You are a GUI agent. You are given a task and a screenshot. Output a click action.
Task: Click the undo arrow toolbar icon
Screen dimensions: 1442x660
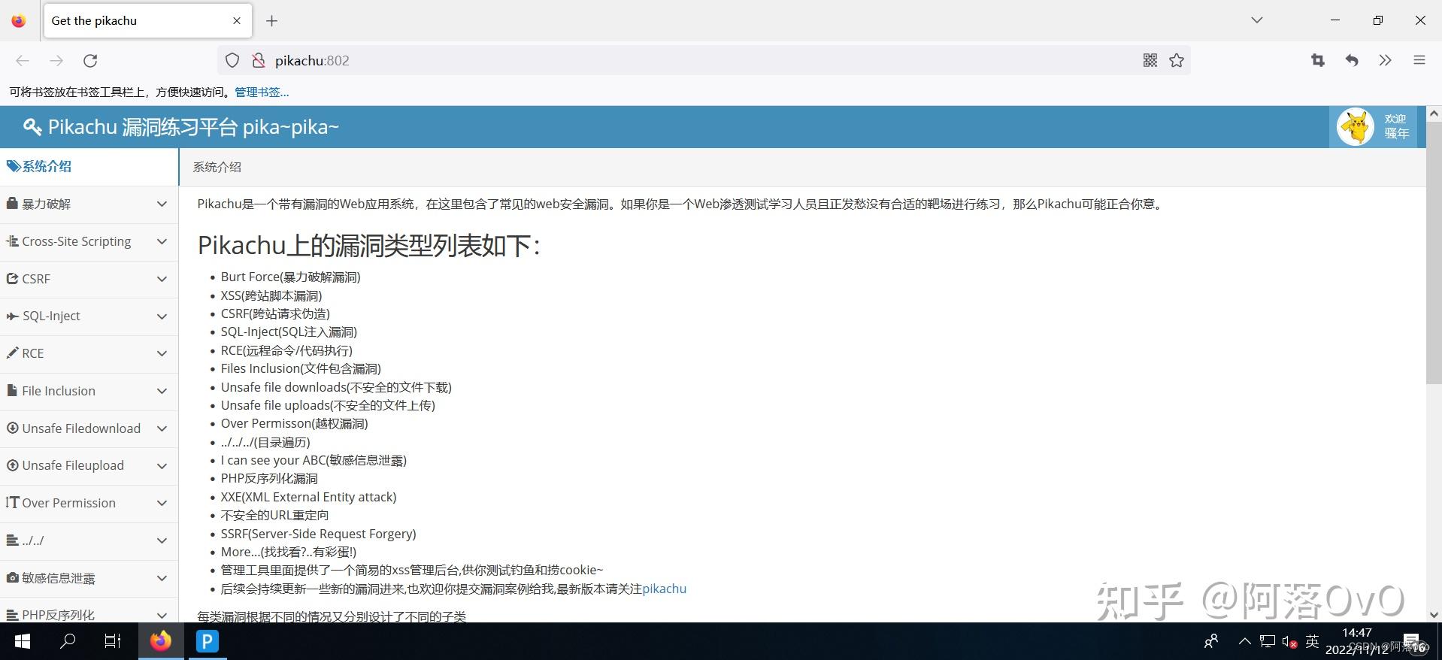coord(1352,61)
